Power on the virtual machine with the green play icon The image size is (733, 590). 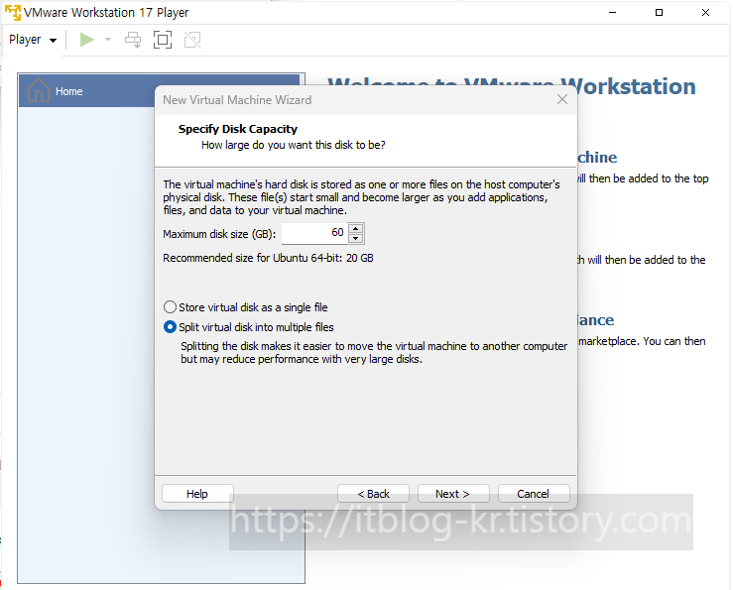tap(86, 40)
